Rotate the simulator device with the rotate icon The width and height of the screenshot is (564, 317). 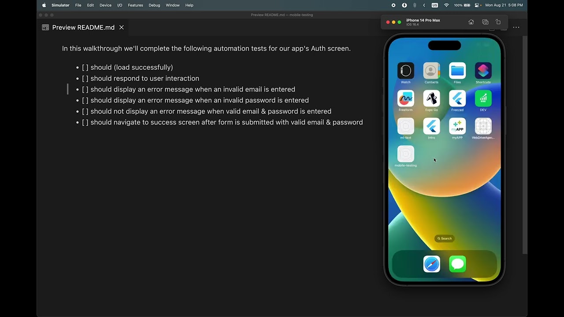498,22
